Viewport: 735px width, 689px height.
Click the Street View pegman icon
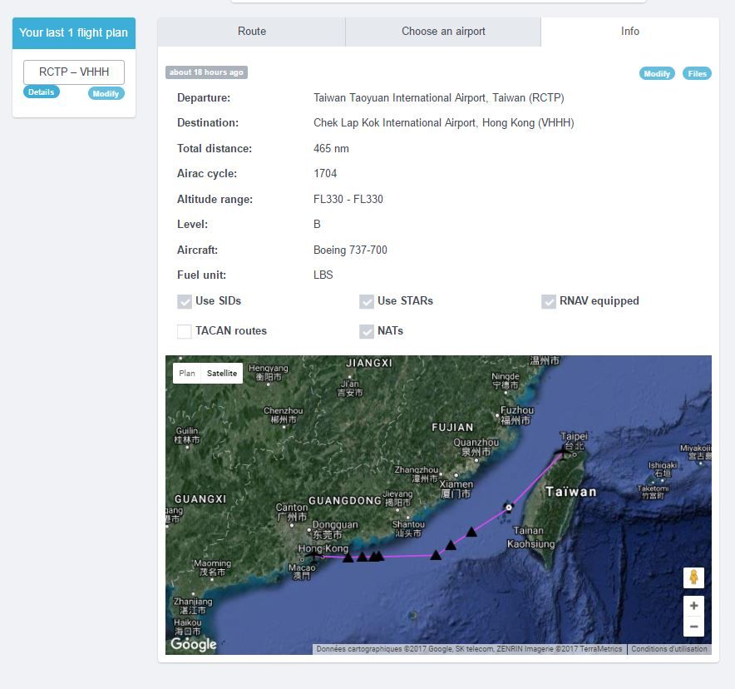[693, 577]
